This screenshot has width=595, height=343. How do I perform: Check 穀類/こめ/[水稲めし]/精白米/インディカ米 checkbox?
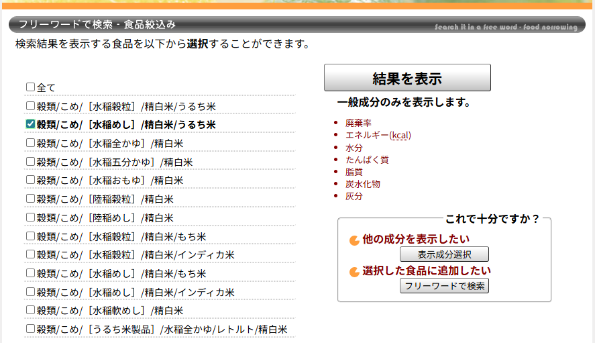tap(30, 292)
